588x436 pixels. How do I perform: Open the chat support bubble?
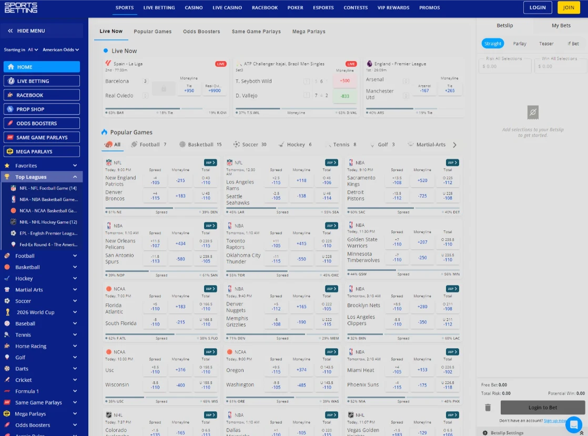coord(574,424)
